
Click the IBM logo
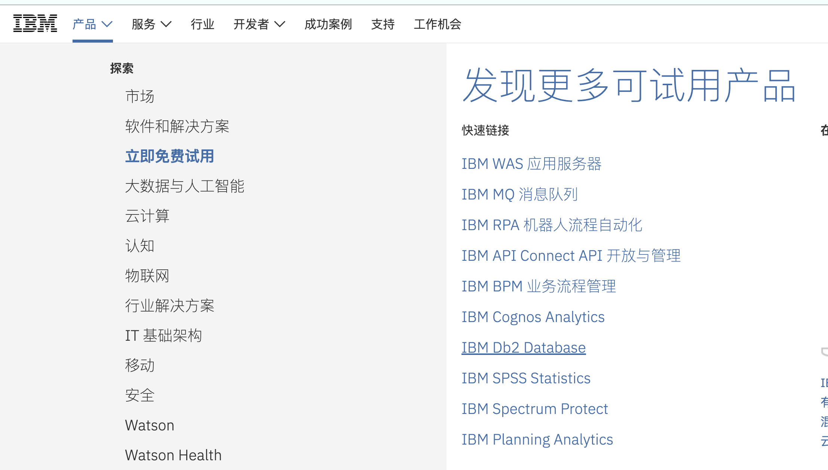[x=35, y=24]
